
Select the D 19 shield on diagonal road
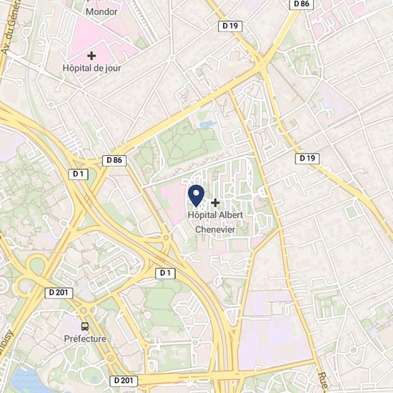point(307,159)
